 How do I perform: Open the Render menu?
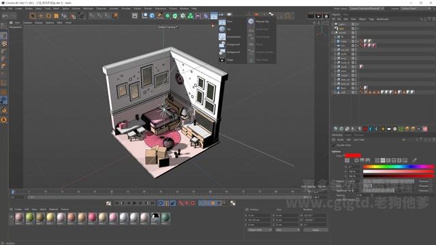[x=148, y=9]
